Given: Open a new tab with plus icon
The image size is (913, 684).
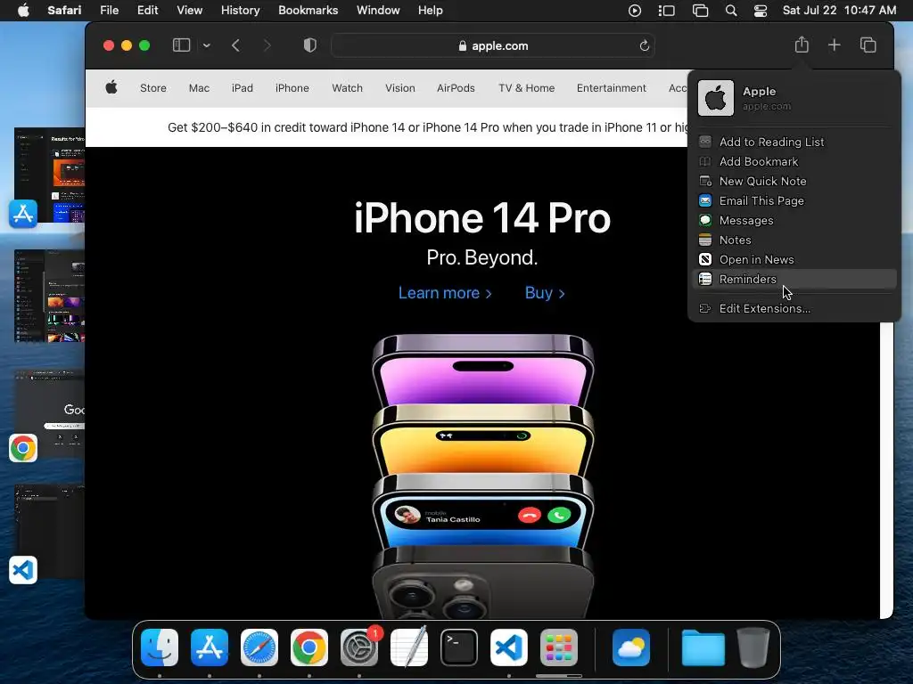Looking at the screenshot, I should 835,45.
